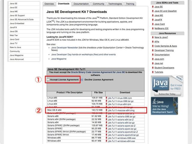Open the Overview tab

[x=49, y=4]
